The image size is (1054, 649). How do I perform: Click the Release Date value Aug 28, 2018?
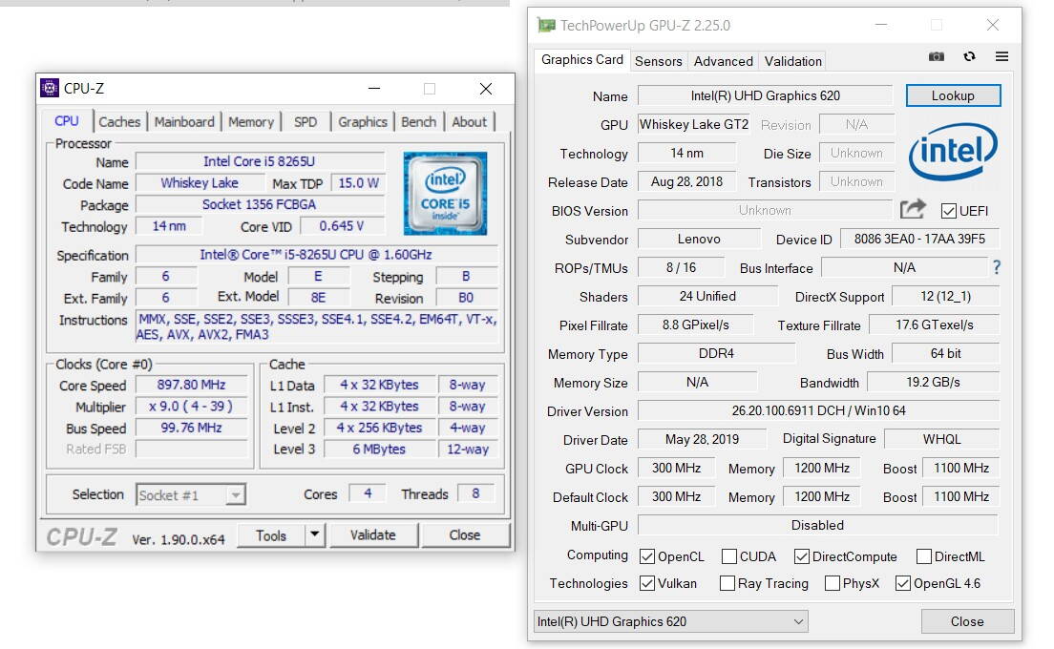click(686, 181)
